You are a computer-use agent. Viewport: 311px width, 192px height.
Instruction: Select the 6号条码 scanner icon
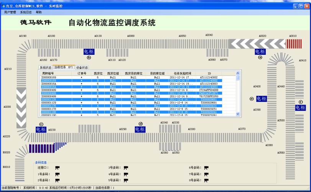pos(206,168)
